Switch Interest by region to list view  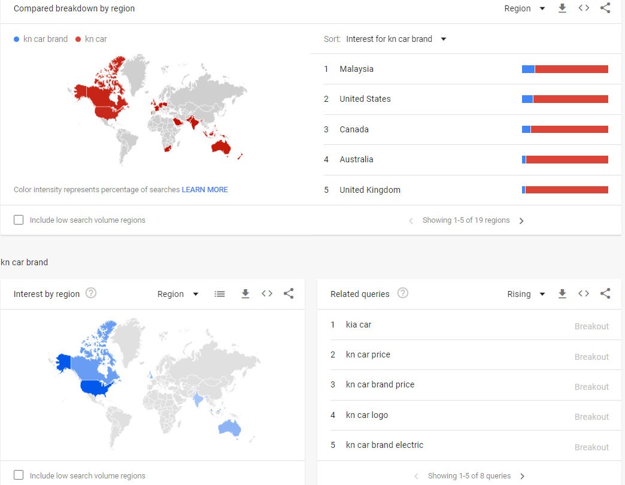[220, 294]
